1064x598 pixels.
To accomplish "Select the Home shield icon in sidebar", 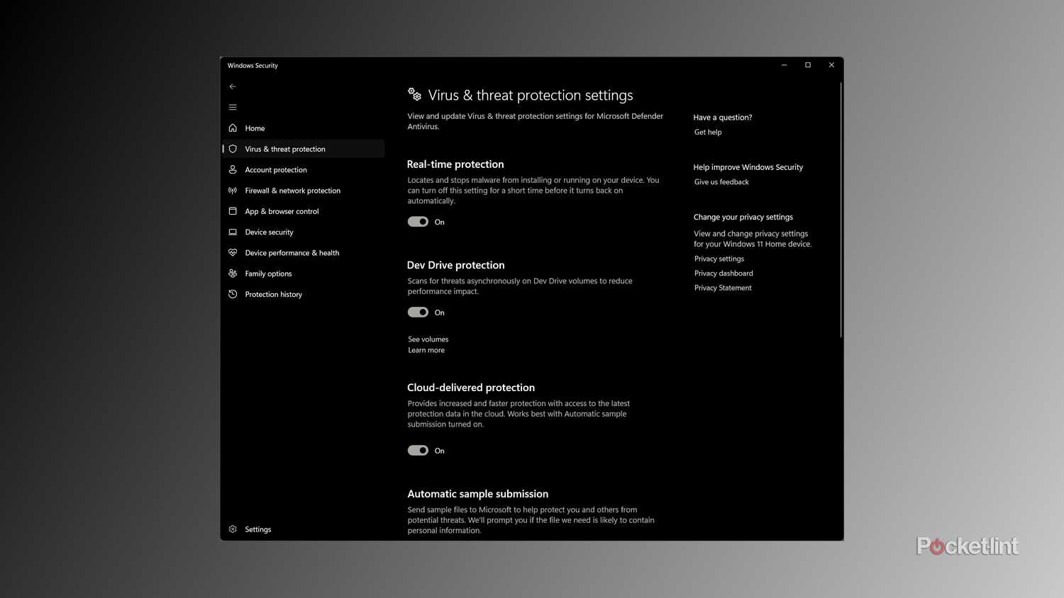I will 233,128.
